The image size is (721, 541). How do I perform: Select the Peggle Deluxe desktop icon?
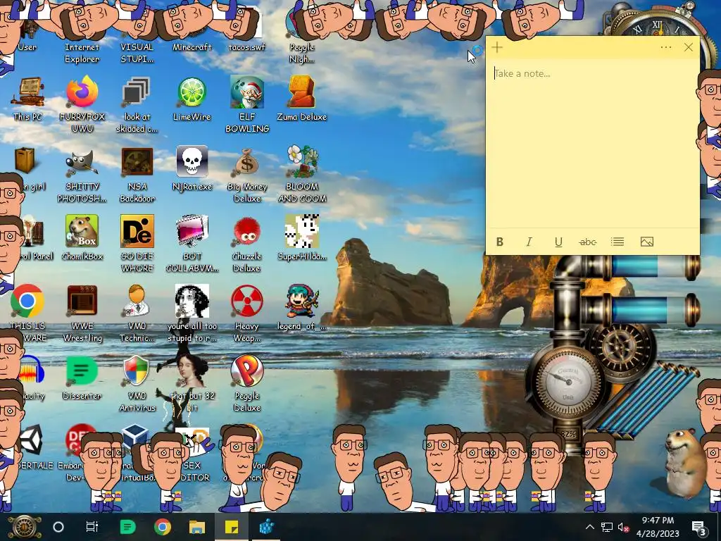point(247,371)
